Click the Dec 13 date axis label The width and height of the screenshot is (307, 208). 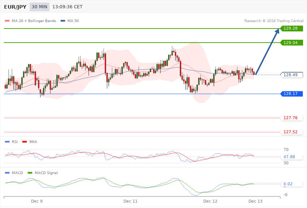point(255,201)
